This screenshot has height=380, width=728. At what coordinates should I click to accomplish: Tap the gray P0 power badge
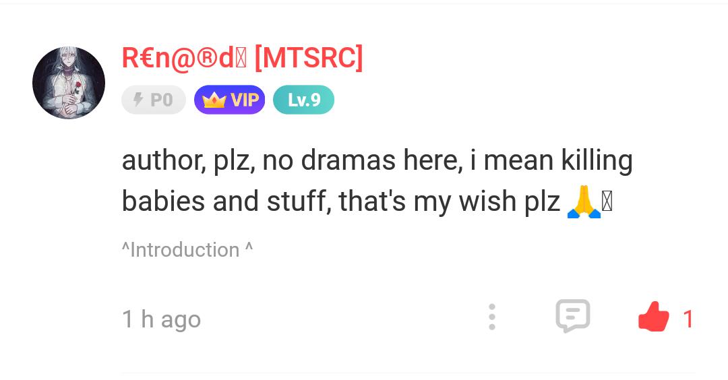click(x=154, y=100)
